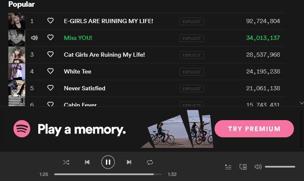Click the song progress bar
The width and height of the screenshot is (304, 181).
click(x=108, y=174)
